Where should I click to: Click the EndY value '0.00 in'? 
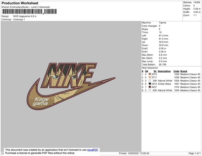(x=163, y=52)
